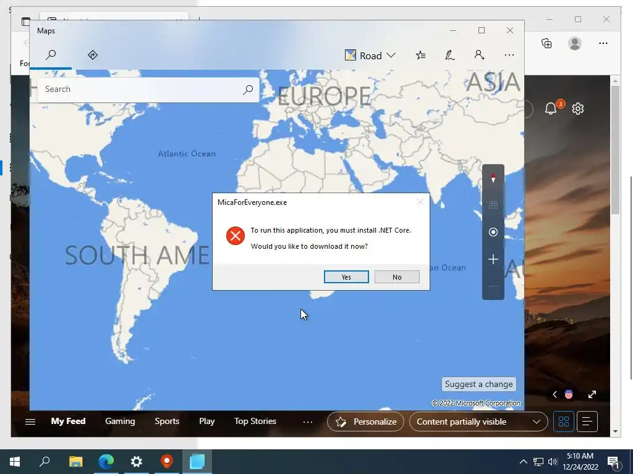Image resolution: width=633 pixels, height=474 pixels.
Task: Click Yes to download .NET Core
Action: tap(346, 277)
